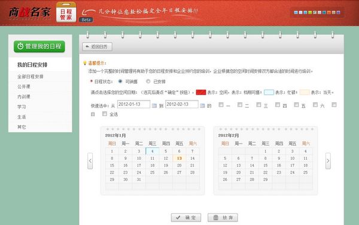This screenshot has width=359, height=225.
Task: Click the green 管理我的日程 button
Action: (39, 47)
